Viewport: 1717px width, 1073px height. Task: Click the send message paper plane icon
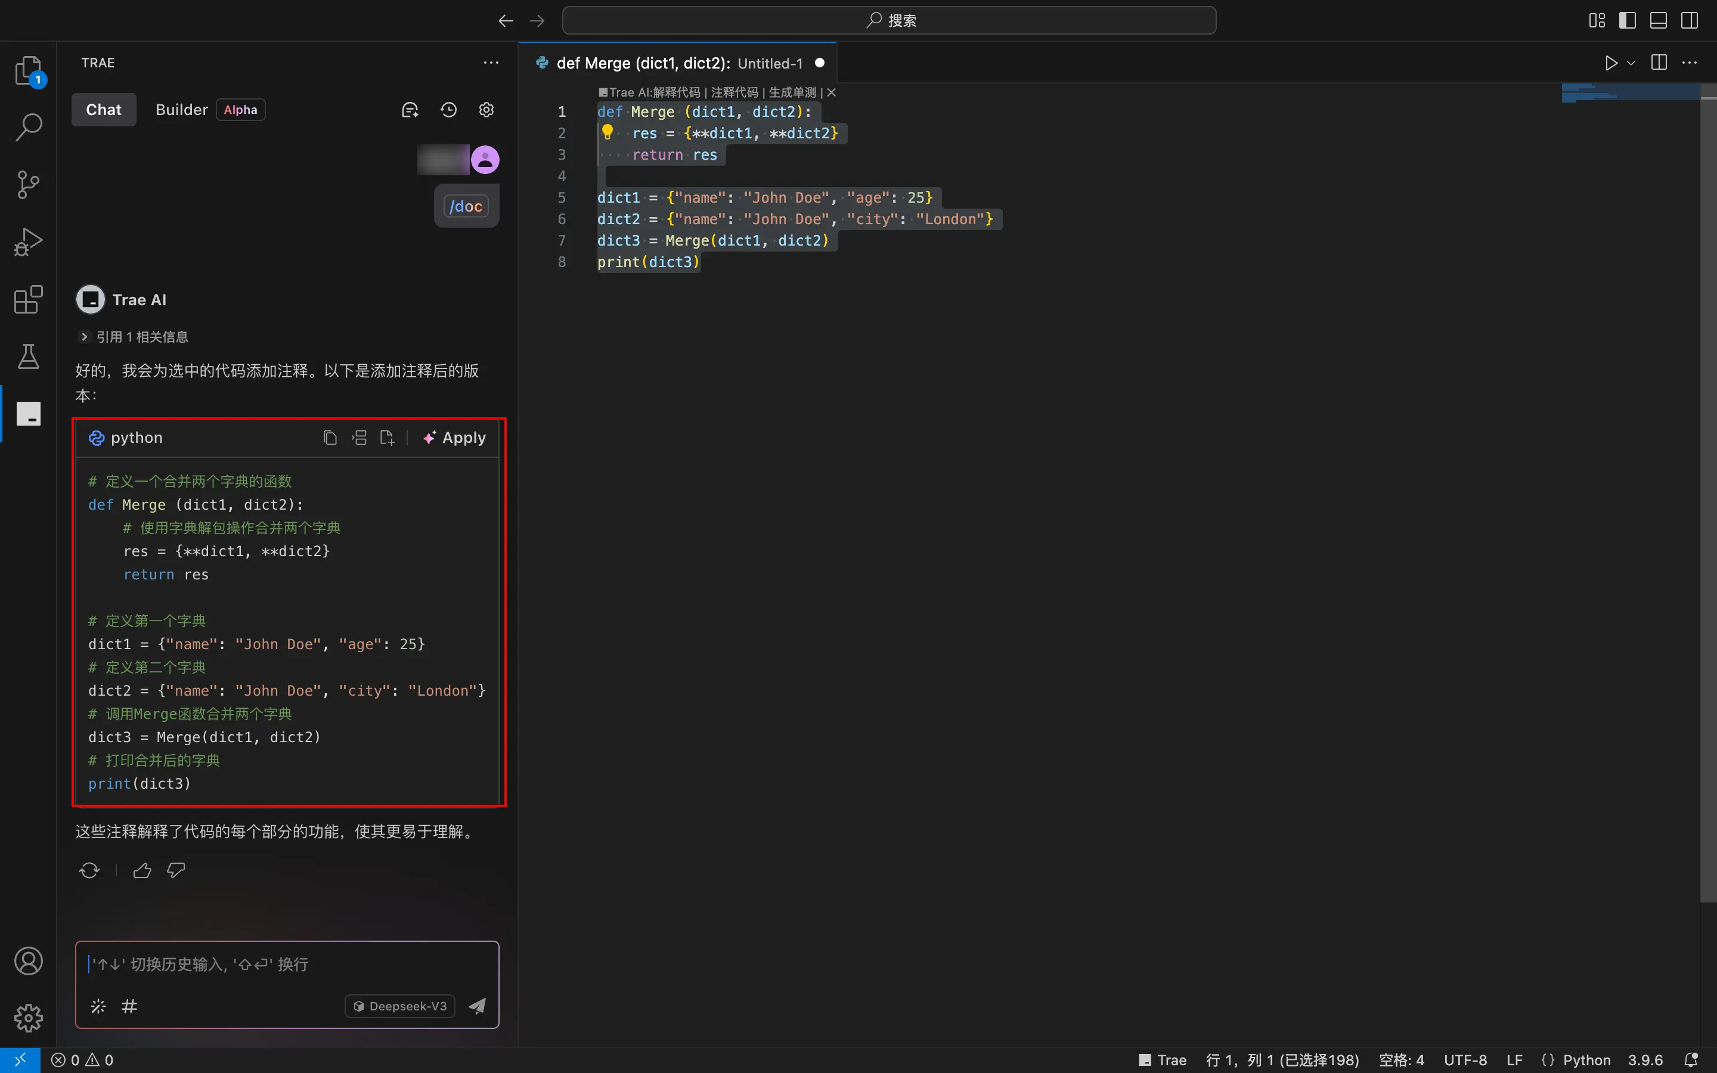tap(478, 1006)
